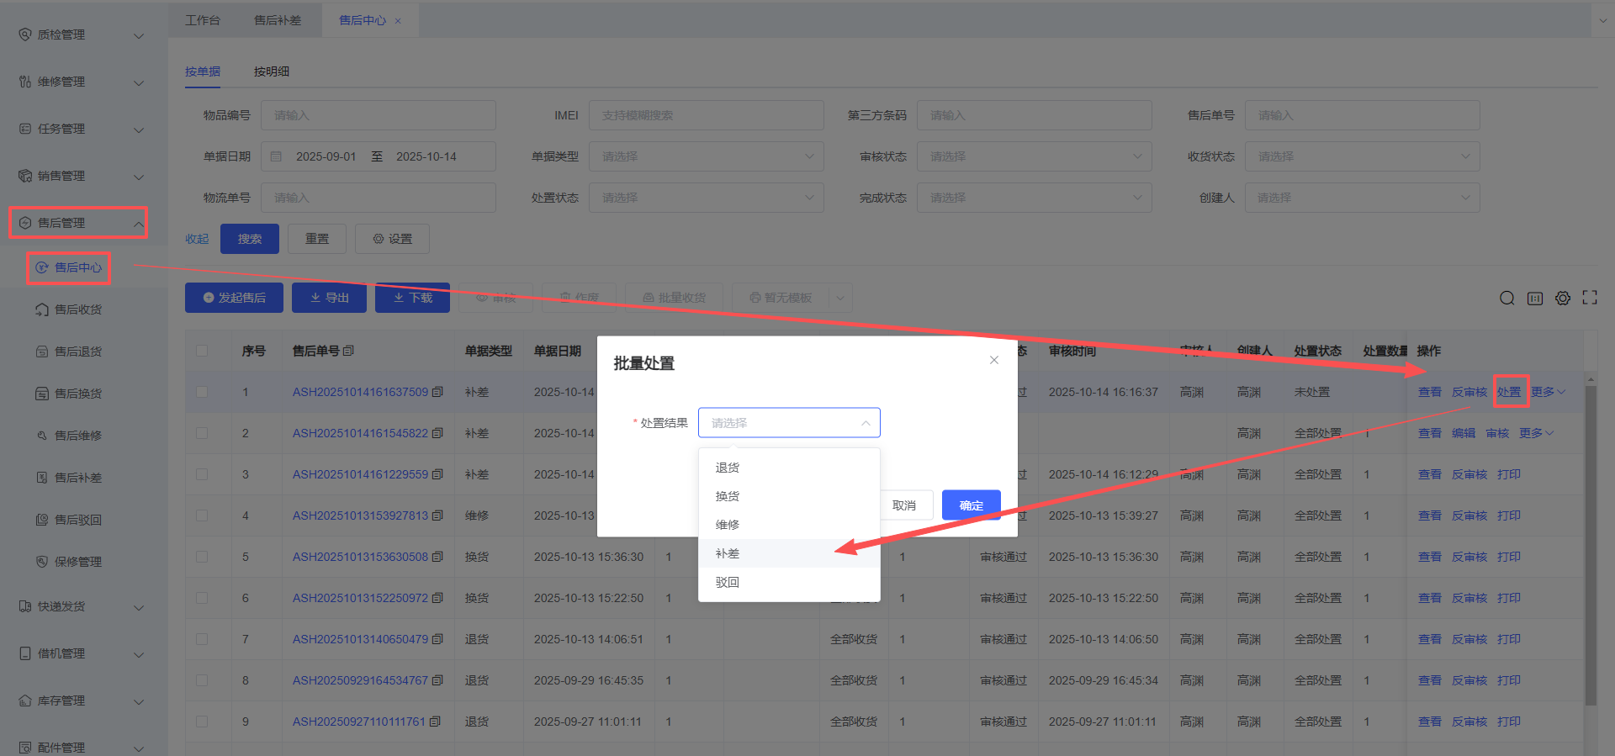Check the select-all checkbox in table header
This screenshot has width=1615, height=756.
[x=202, y=351]
